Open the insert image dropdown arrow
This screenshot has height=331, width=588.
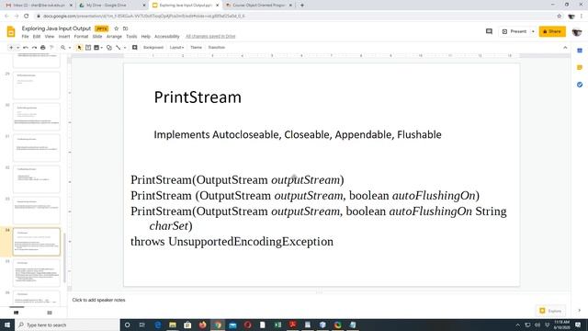102,48
